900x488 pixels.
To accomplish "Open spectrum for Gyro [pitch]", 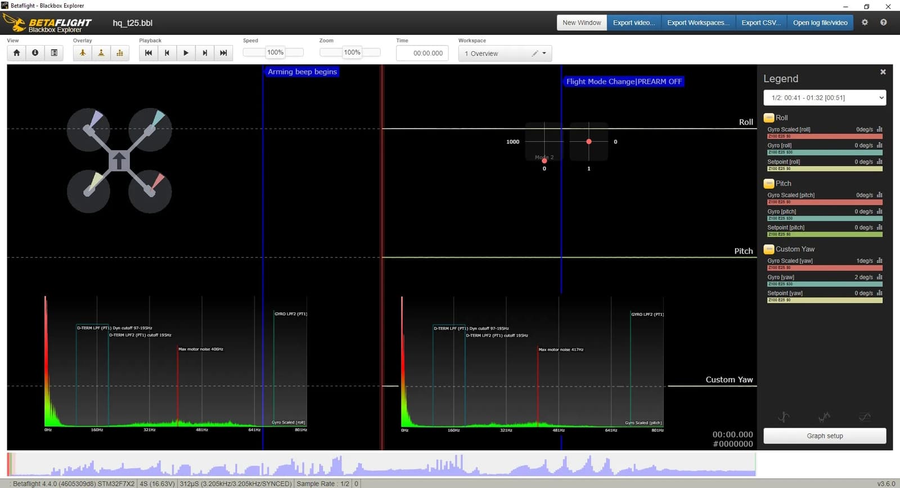I will pyautogui.click(x=880, y=211).
